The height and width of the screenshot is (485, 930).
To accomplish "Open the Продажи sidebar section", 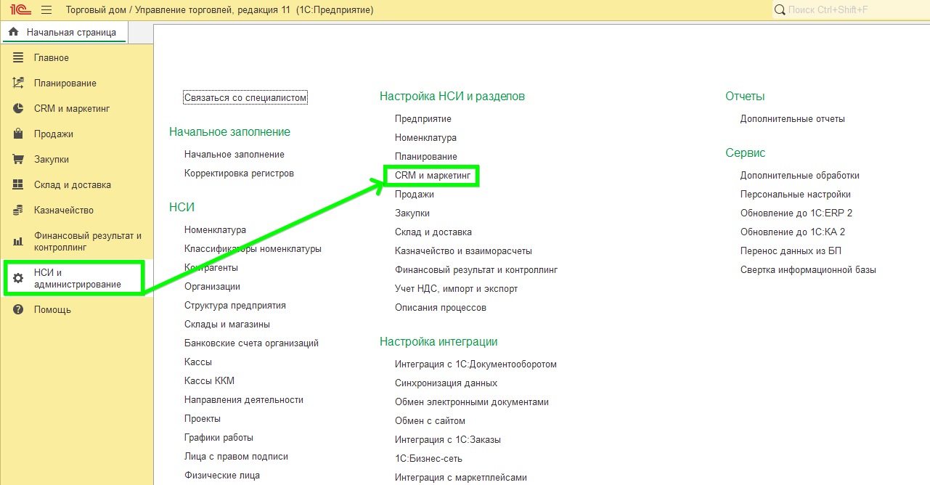I will point(54,134).
